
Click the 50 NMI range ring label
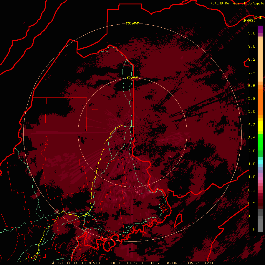[x=132, y=78]
